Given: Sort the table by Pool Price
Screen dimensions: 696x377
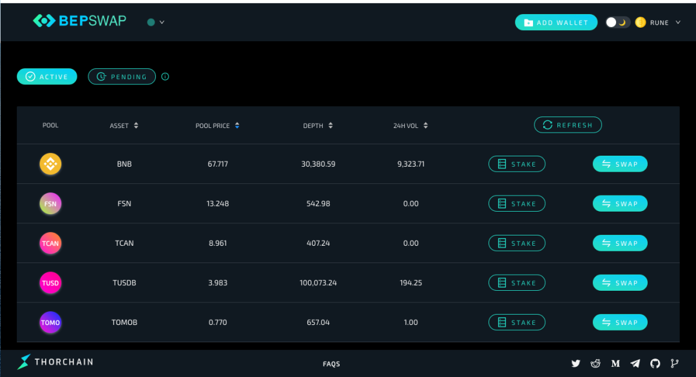Looking at the screenshot, I should [x=237, y=125].
